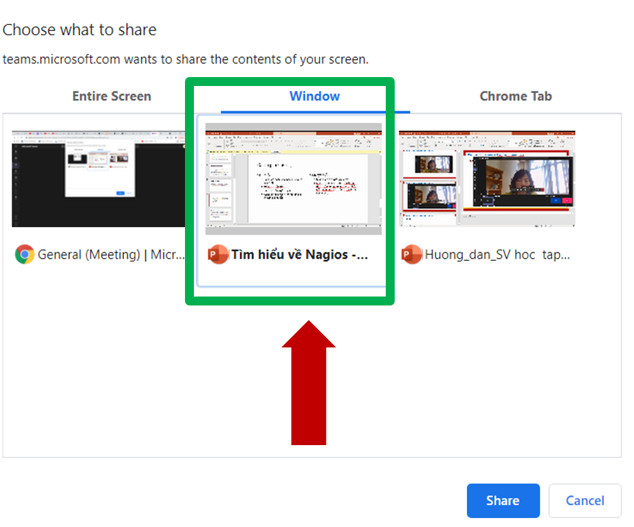The image size is (634, 527).
Task: Pick the Huong_dan_SV hoc tap window preview
Action: click(487, 179)
